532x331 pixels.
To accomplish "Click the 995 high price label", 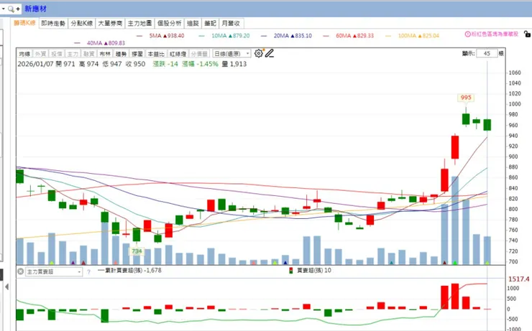I will pos(466,98).
